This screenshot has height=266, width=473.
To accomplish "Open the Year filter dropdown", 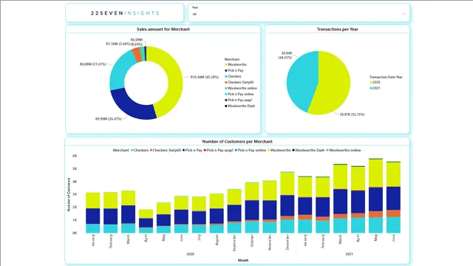I will point(299,14).
